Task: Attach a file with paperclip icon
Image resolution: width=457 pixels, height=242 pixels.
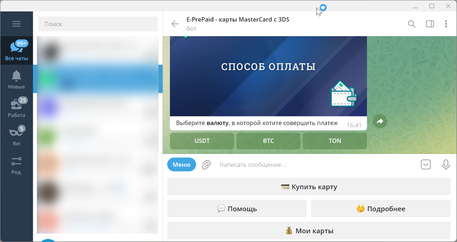Action: click(206, 165)
